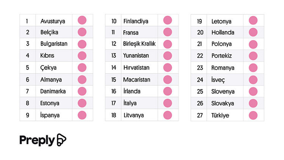Click the Preply logo icon

(61, 140)
